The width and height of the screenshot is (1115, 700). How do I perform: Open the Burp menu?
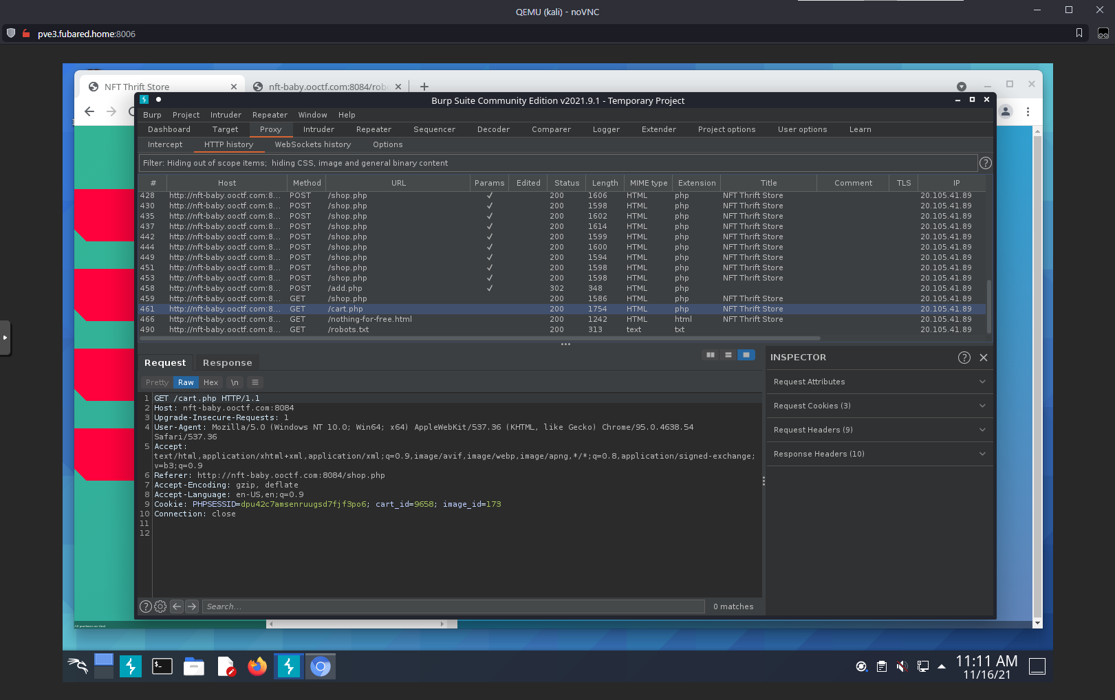click(x=152, y=115)
